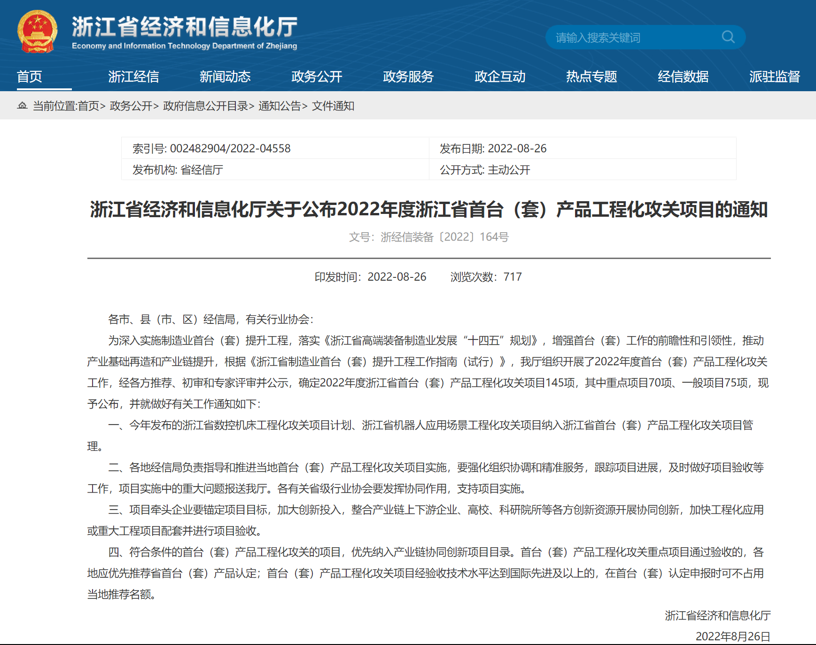816x645 pixels.
Task: Open the 浙江经信 menu item
Action: (134, 76)
